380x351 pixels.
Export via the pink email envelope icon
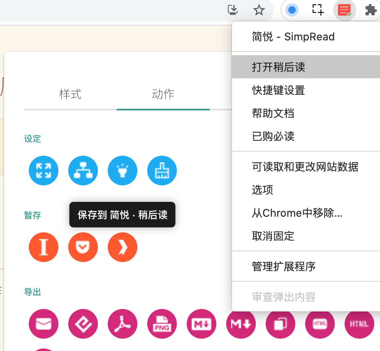(x=44, y=324)
